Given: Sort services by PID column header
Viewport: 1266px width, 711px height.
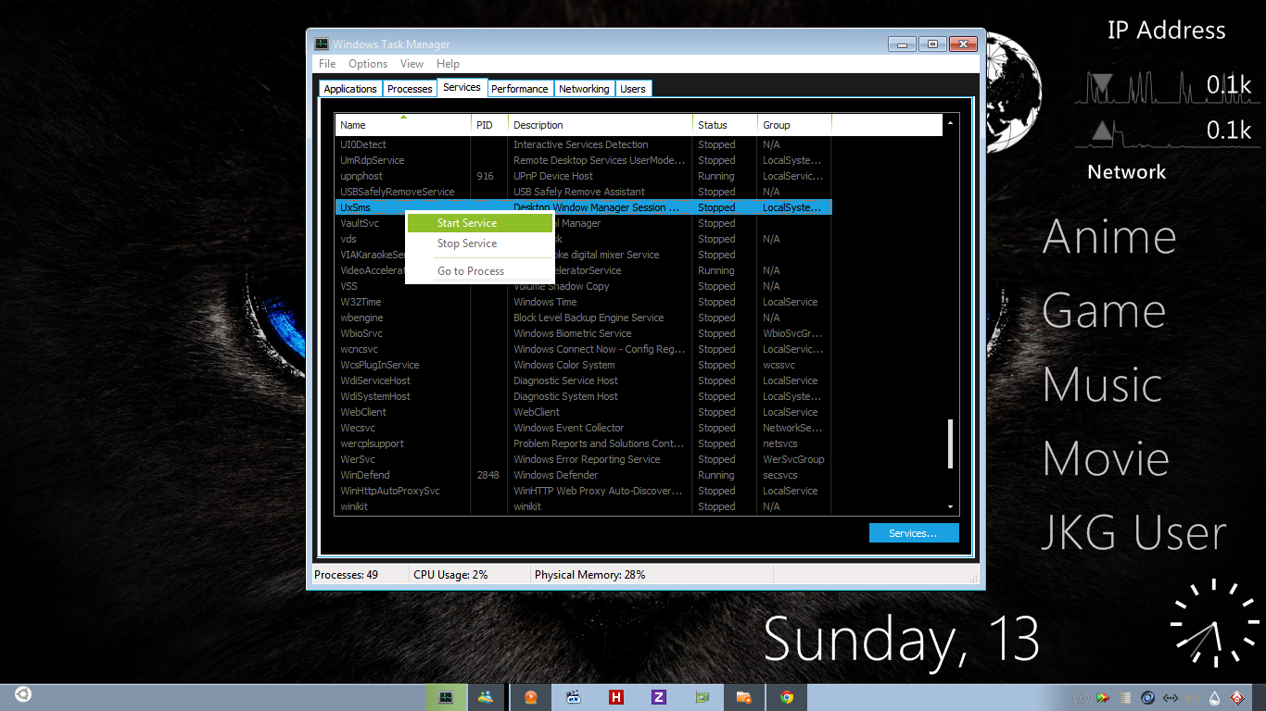Looking at the screenshot, I should point(489,125).
